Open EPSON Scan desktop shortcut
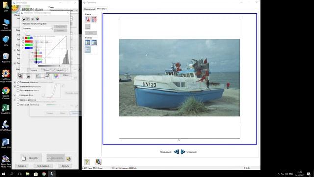The image size is (314, 177). click(x=6, y=126)
